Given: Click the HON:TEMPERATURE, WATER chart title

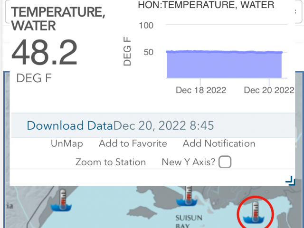Looking at the screenshot, I should point(206,5).
